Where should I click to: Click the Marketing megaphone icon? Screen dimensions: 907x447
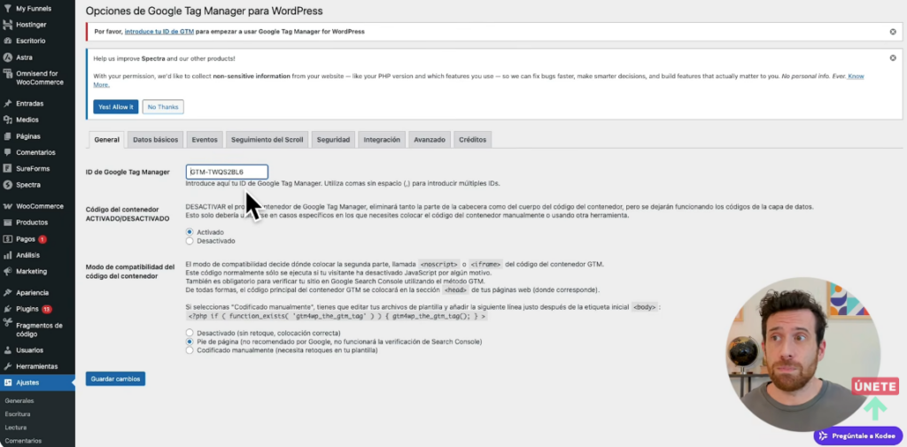(7, 271)
